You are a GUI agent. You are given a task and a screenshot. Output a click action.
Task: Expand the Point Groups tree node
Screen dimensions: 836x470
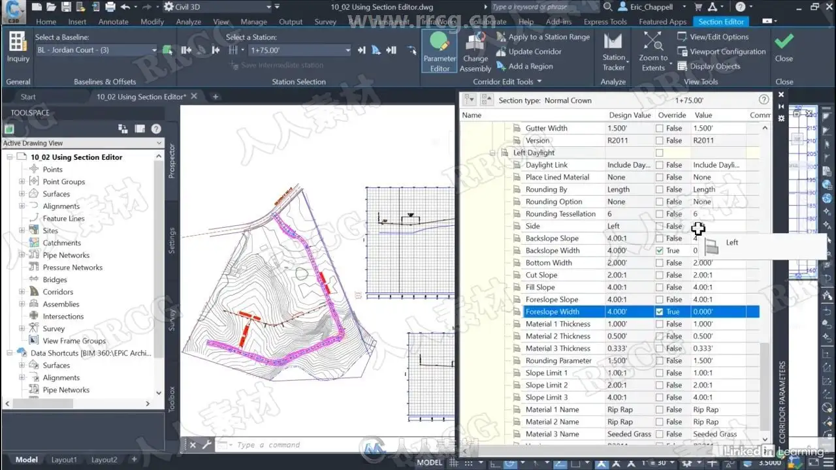[x=22, y=181]
